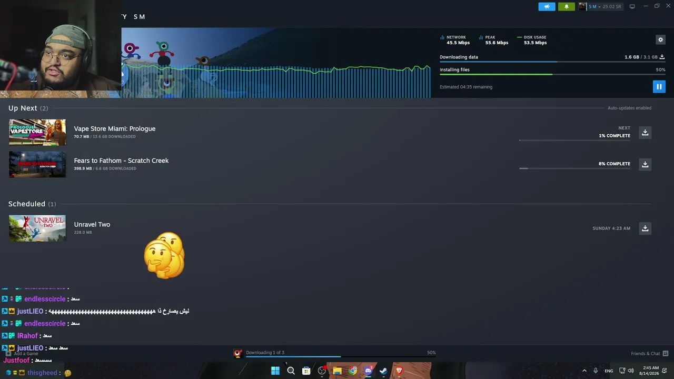674x379 pixels.
Task: Open Steam announcements megaphone button
Action: (x=547, y=6)
